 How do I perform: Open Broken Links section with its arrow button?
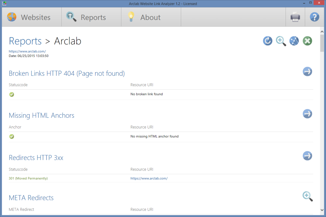(307, 72)
